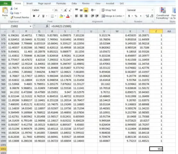Apply the yellow fill color bucket
This screenshot has width=178, height=154.
click(x=61, y=16)
